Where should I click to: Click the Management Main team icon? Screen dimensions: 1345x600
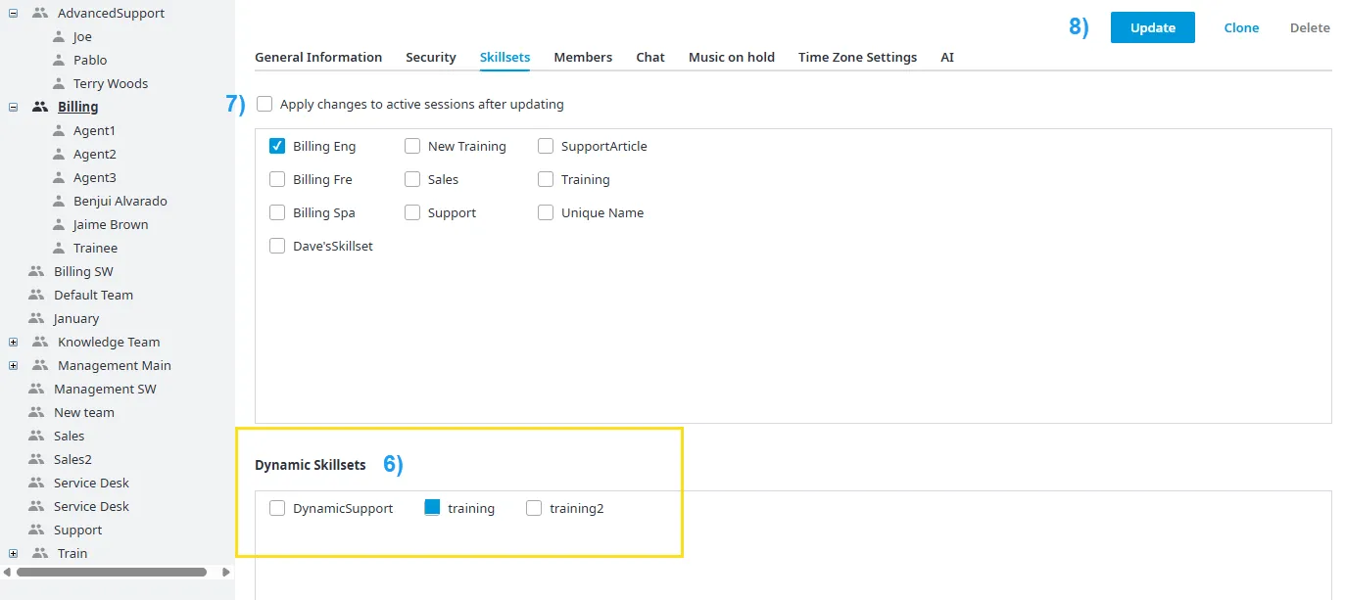point(40,365)
